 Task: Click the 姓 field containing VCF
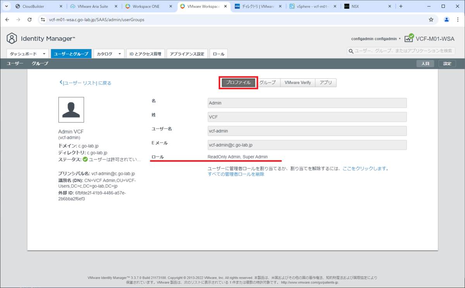point(307,117)
